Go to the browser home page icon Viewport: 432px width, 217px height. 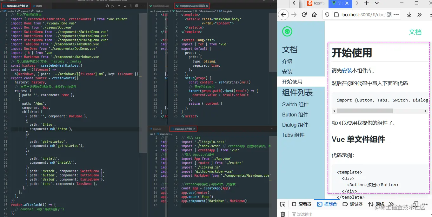(x=314, y=15)
